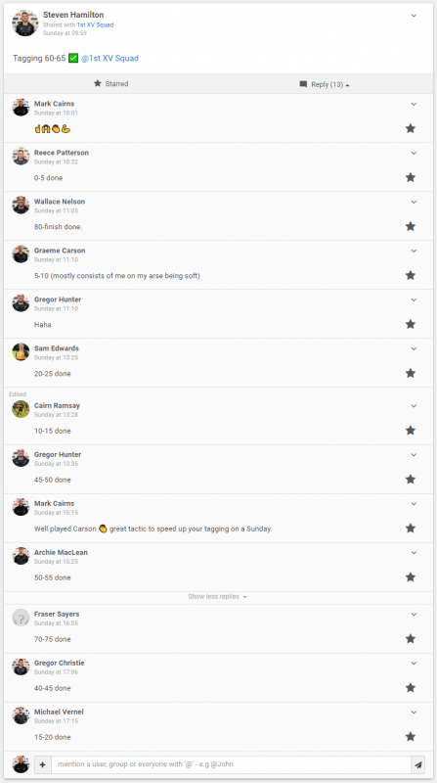Toggle star on Graeme Carson's reply
Viewport: 437px width, 783px height.
(410, 275)
